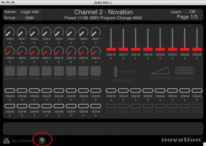Select the red CC# 14 knob
Image resolution: width=206 pixels, height=146 pixels.
(83, 51)
